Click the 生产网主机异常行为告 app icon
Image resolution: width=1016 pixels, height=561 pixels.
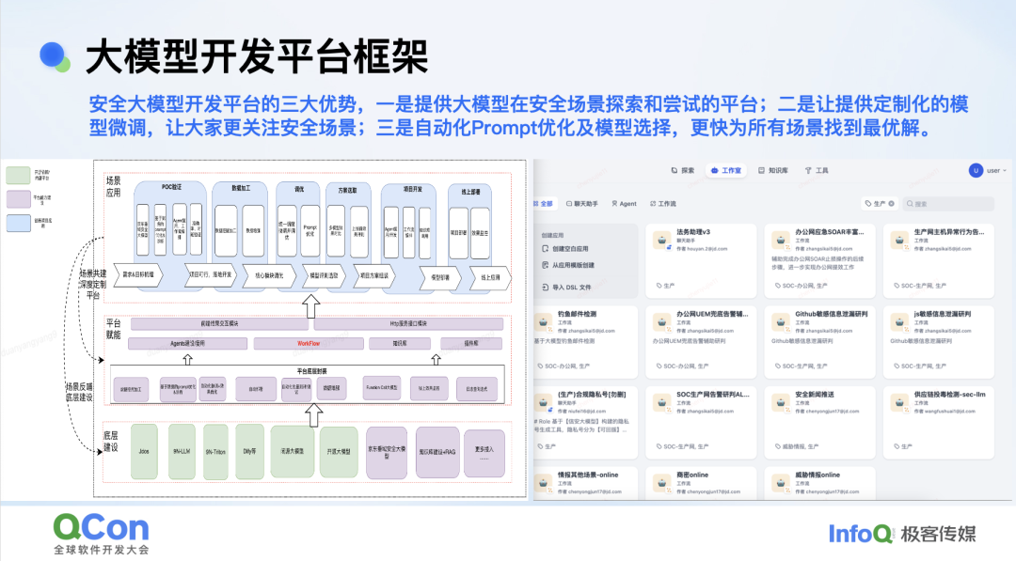899,240
